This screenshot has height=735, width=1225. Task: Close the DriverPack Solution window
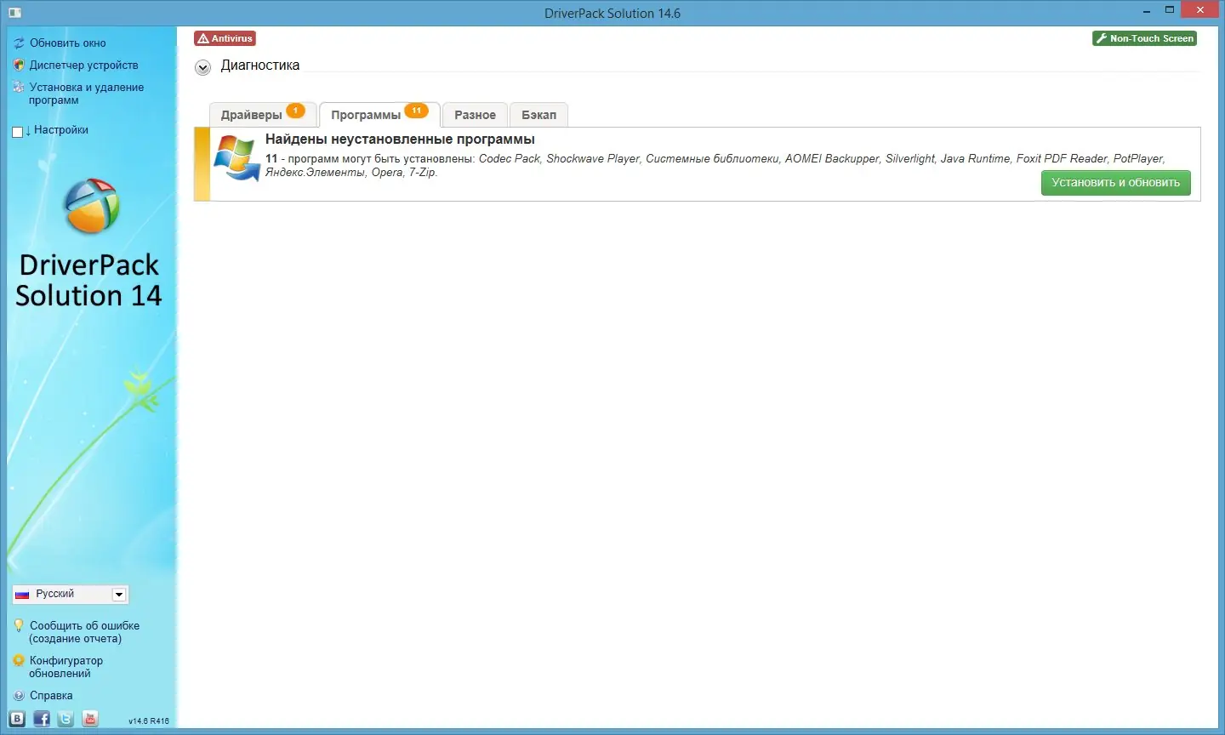point(1200,10)
